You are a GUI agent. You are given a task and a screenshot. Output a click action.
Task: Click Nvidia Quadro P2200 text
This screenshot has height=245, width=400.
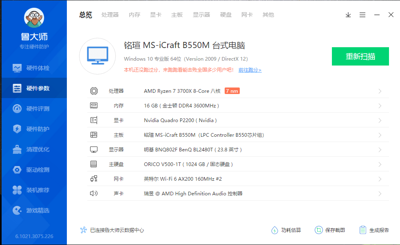click(x=180, y=120)
